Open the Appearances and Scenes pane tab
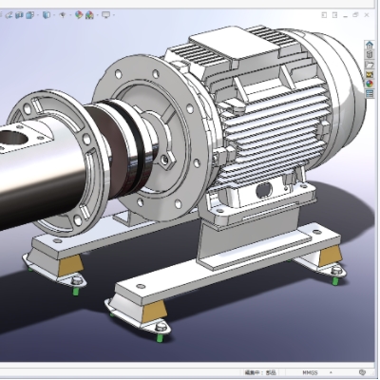The width and height of the screenshot is (380, 380). (x=370, y=84)
